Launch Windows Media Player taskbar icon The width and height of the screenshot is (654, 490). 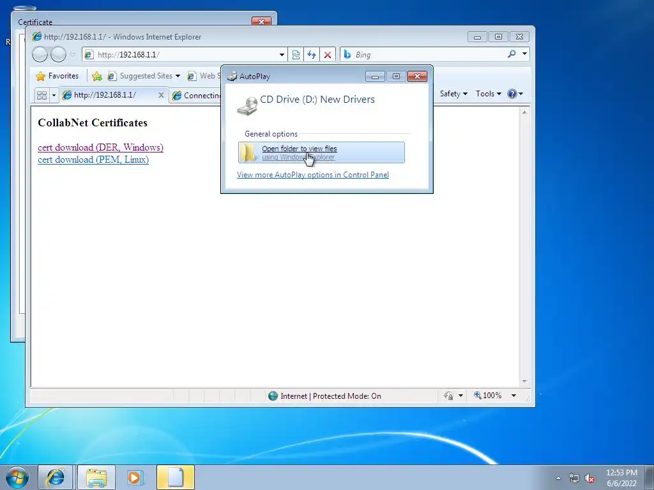(134, 477)
